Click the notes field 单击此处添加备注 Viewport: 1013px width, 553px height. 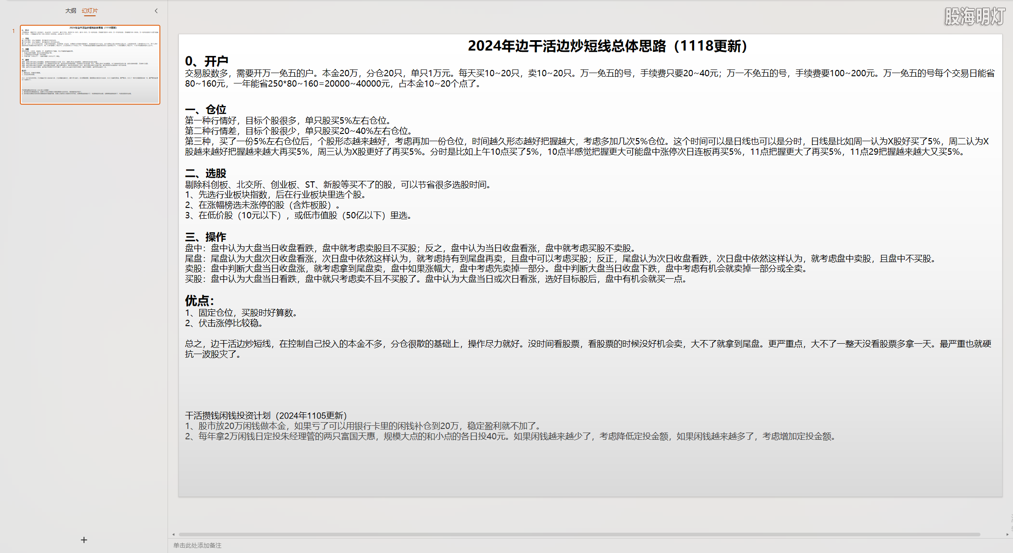(197, 545)
